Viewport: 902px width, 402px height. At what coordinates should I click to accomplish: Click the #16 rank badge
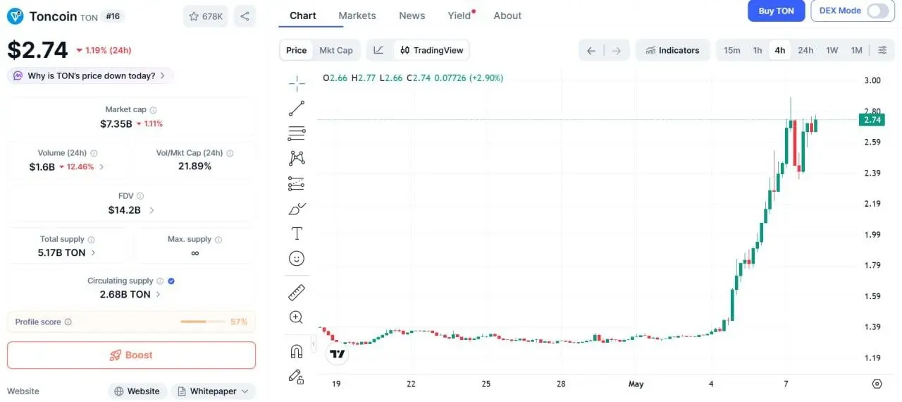111,16
